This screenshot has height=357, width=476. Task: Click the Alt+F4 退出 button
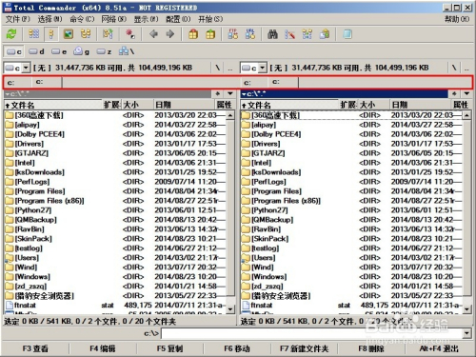pos(439,348)
